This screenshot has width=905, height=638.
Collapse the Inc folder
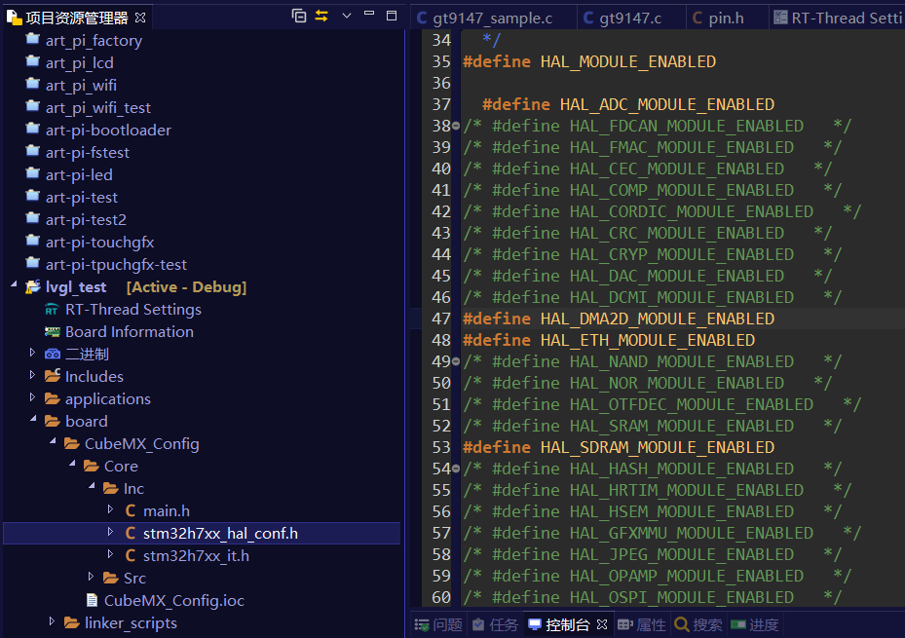pos(92,486)
